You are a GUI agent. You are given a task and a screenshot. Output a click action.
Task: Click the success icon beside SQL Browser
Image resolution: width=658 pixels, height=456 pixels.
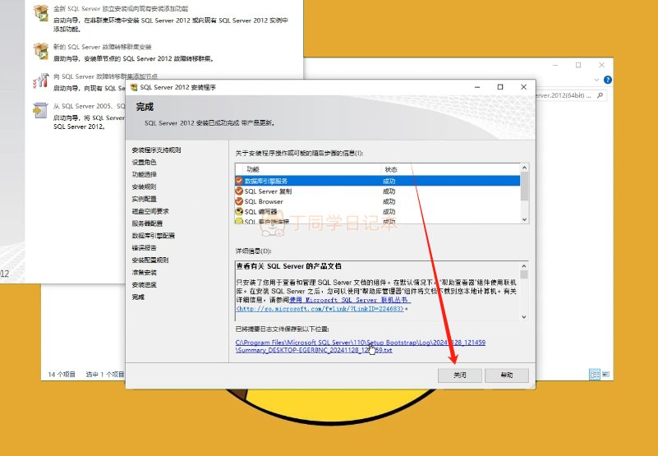tap(239, 201)
